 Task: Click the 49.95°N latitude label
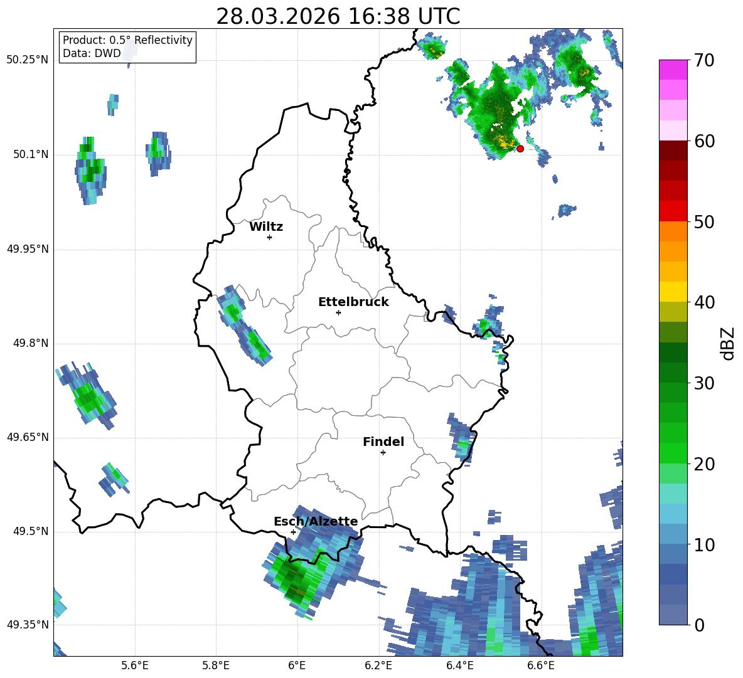point(27,249)
